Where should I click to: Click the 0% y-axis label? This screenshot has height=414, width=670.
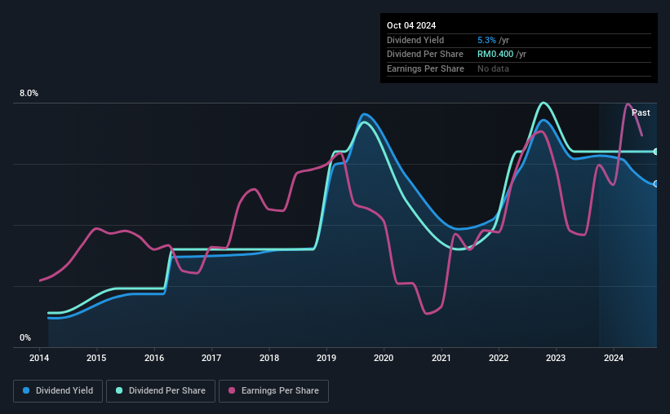tap(25, 337)
